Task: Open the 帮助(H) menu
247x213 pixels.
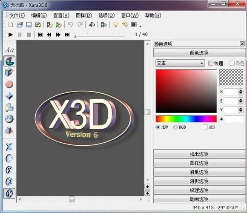Action: [x=153, y=15]
